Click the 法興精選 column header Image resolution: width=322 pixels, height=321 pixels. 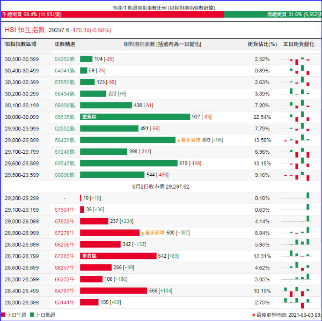[65, 44]
